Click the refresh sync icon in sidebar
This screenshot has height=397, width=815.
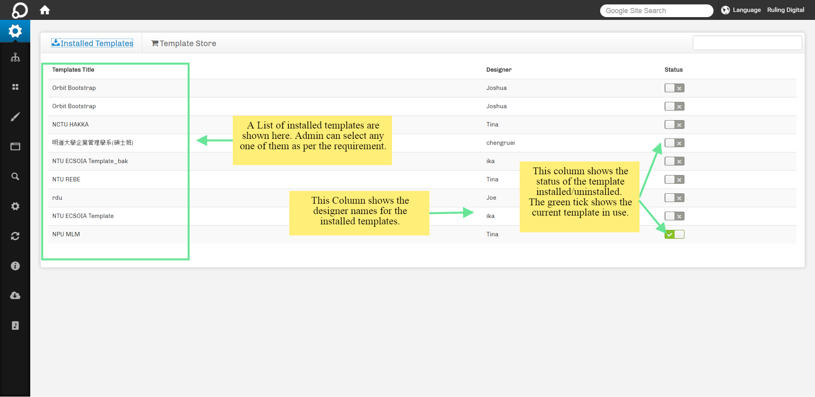pos(15,236)
